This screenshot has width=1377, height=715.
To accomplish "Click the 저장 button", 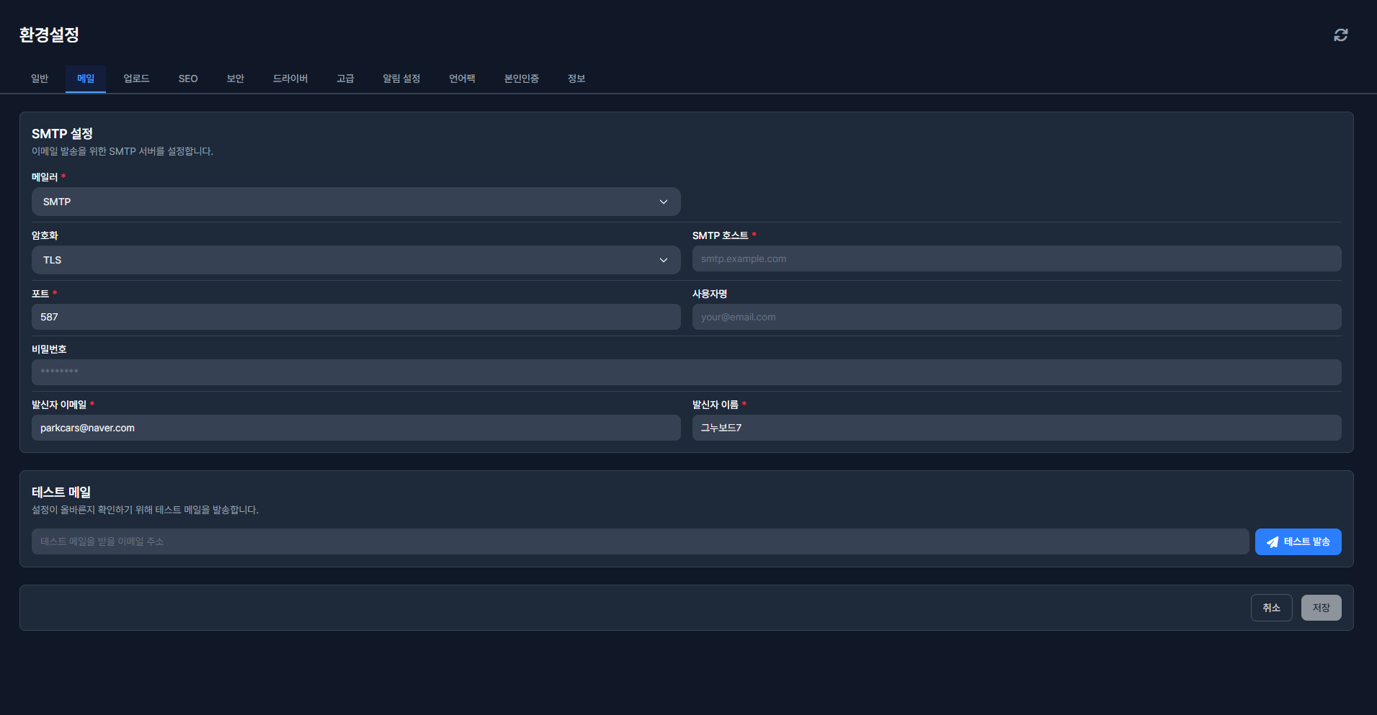I will click(1321, 608).
